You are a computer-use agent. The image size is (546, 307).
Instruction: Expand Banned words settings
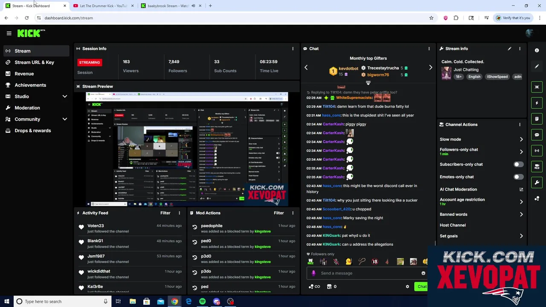[x=521, y=214]
